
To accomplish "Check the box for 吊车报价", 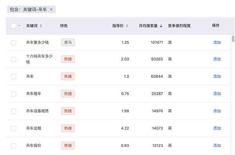I will click(13, 146).
